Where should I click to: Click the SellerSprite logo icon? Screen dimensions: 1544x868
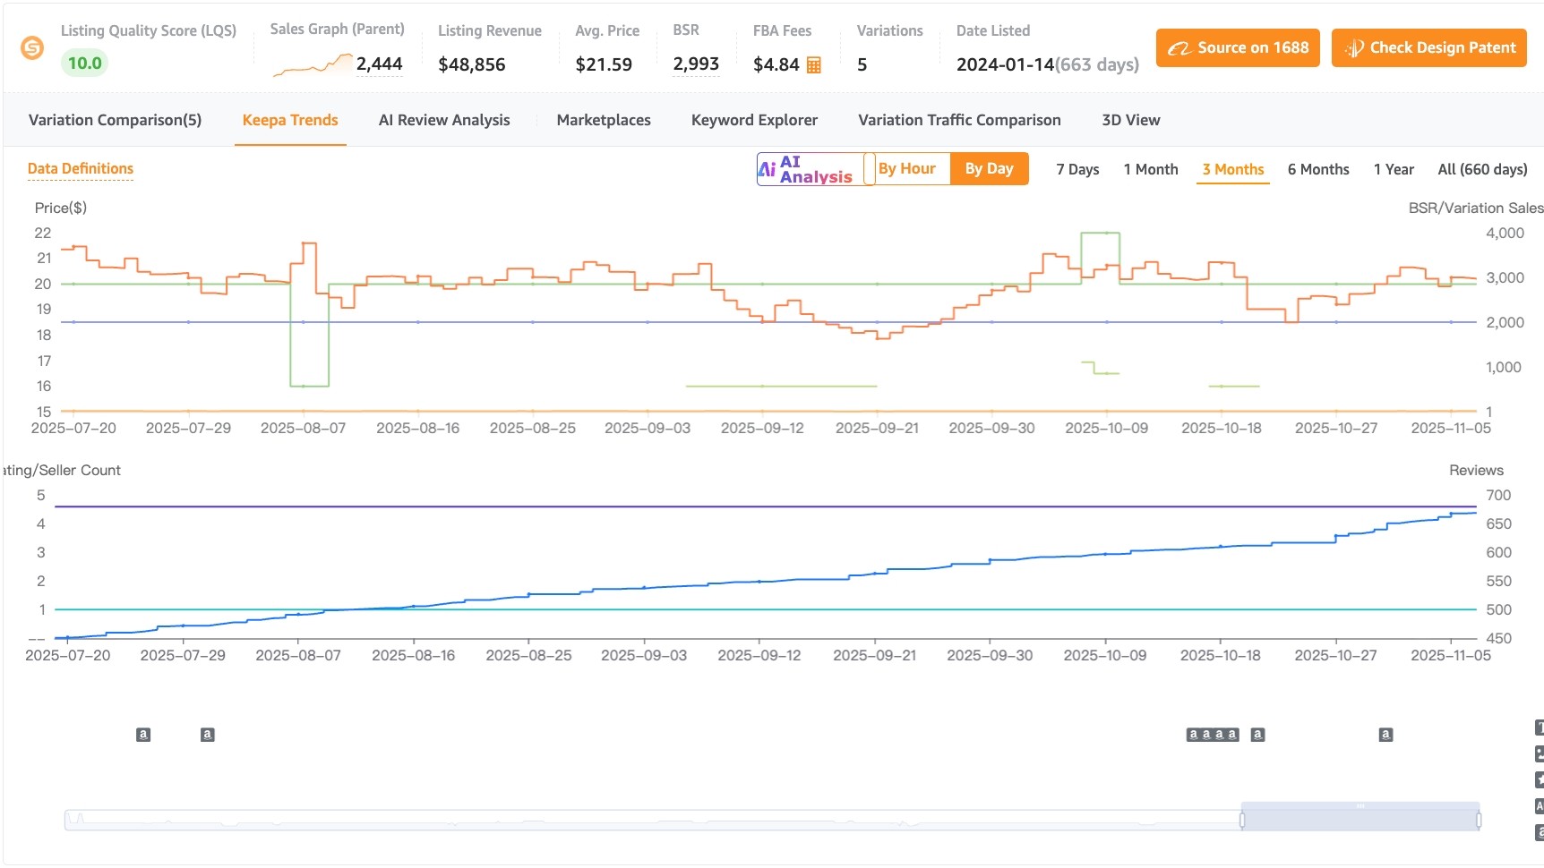tap(34, 48)
